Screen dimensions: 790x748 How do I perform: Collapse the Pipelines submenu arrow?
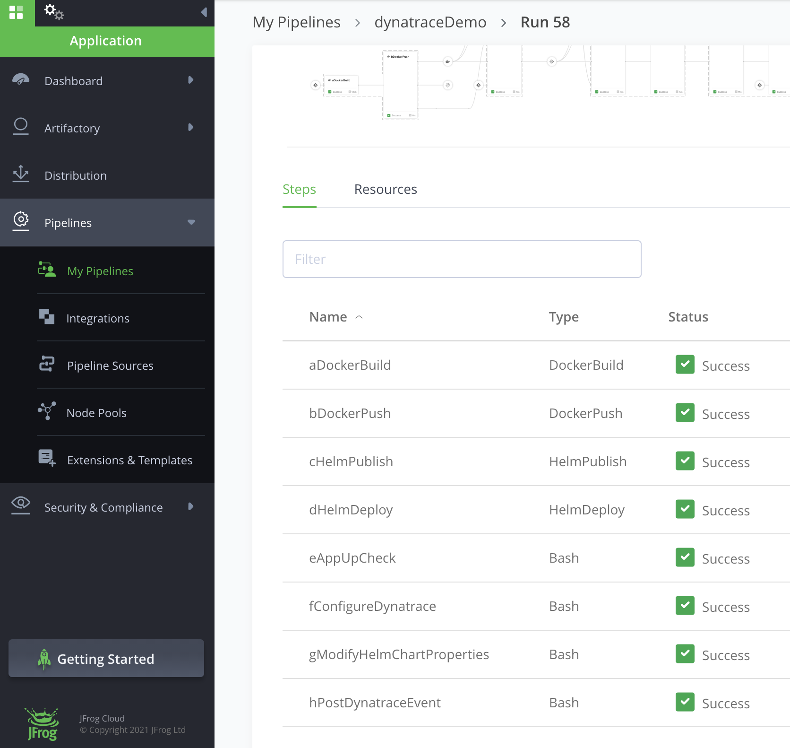(x=191, y=222)
